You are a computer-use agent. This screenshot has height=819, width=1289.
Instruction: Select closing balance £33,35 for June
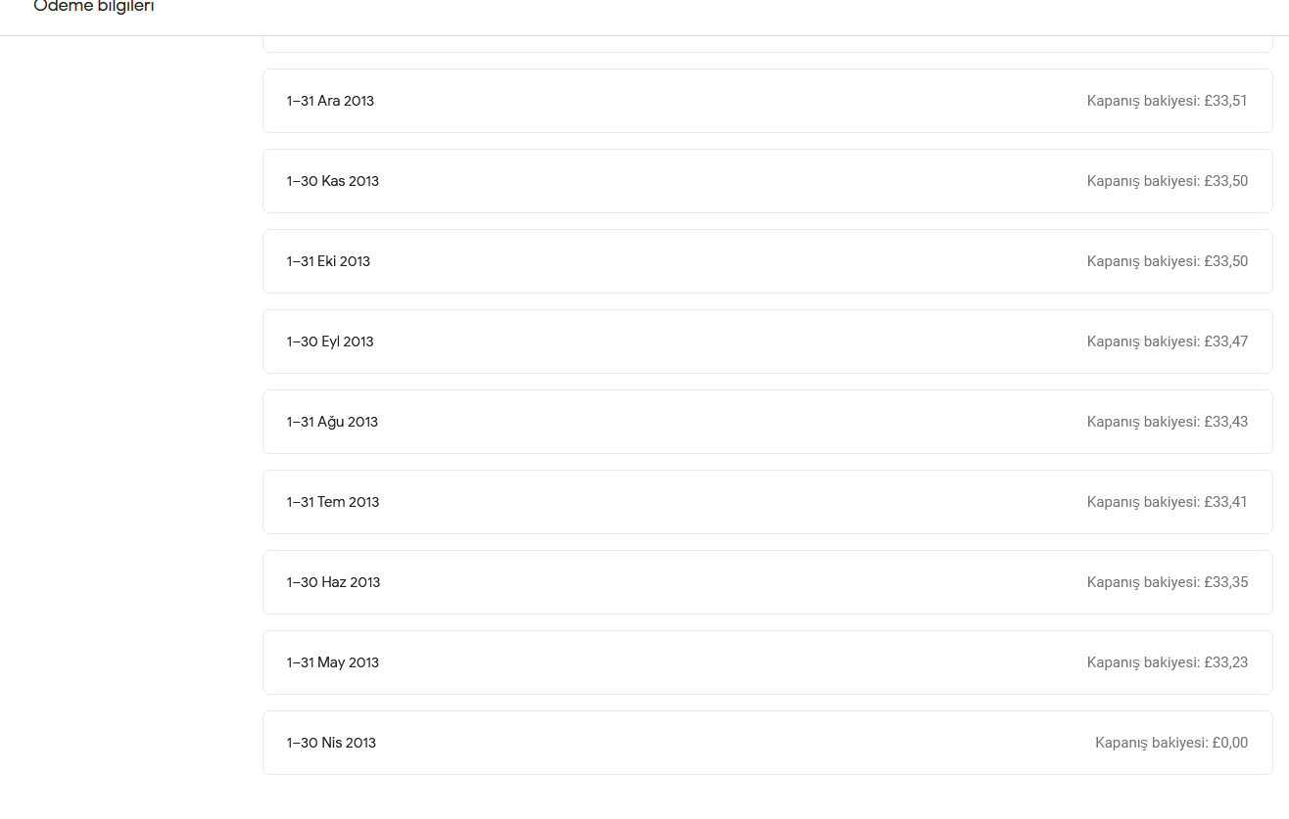point(1168,582)
